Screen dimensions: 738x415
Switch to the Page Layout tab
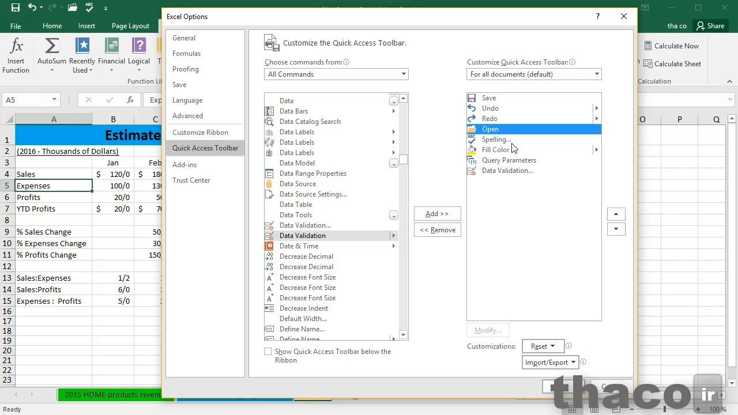click(x=130, y=26)
